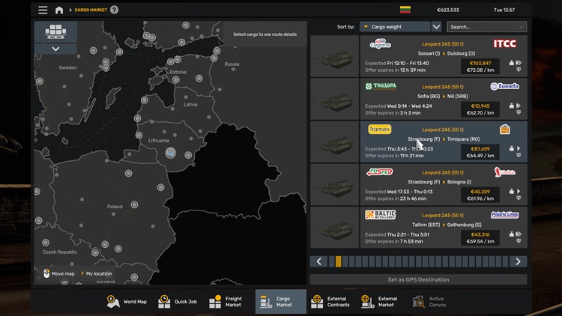Click the My location map button

[x=96, y=273]
